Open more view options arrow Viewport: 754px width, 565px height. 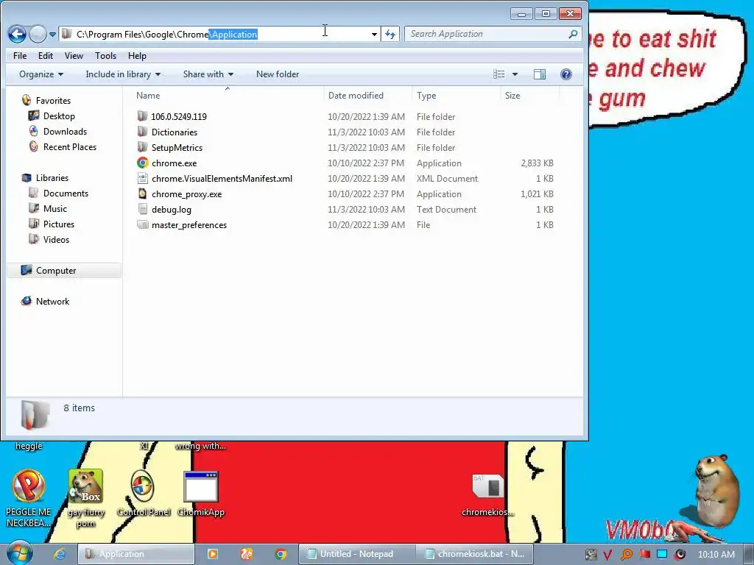(515, 74)
